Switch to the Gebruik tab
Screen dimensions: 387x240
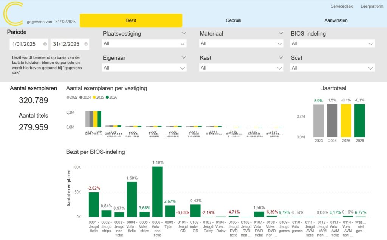(x=233, y=20)
